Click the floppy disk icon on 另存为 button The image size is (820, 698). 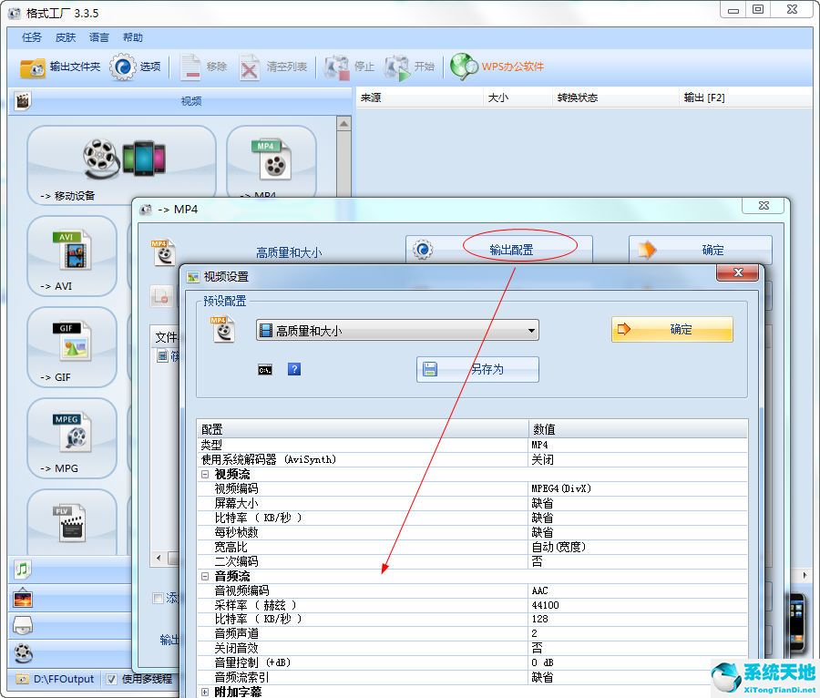pos(430,369)
